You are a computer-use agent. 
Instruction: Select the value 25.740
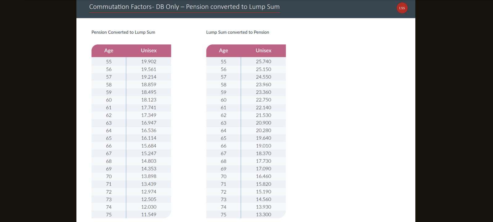263,62
